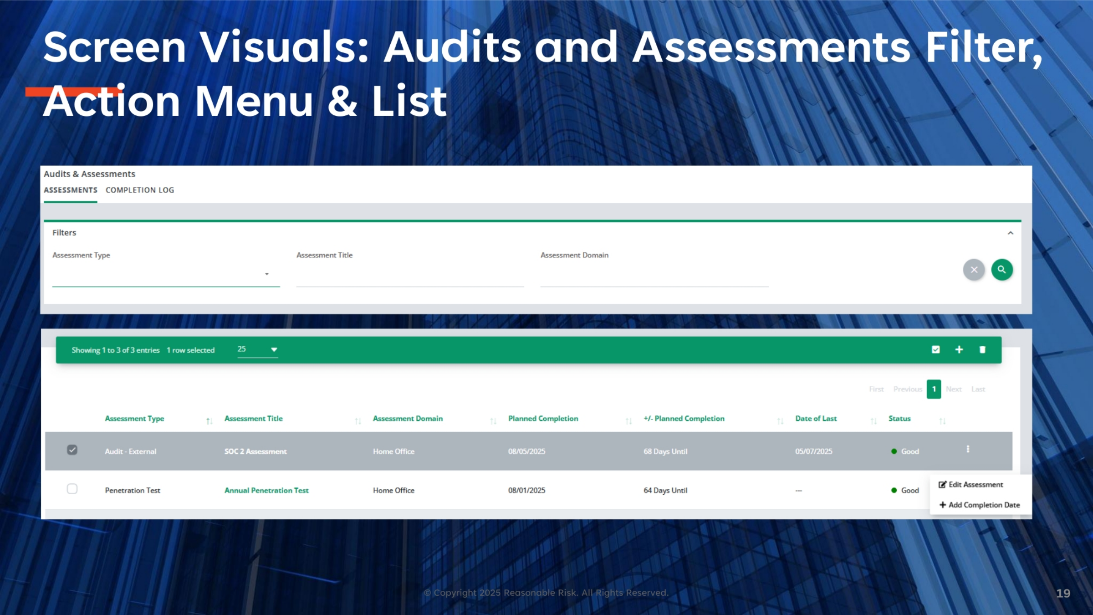The image size is (1093, 615).
Task: Run search with green magnifier button
Action: point(1002,270)
